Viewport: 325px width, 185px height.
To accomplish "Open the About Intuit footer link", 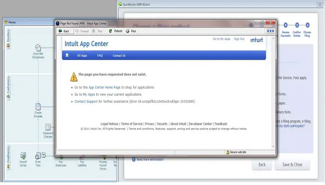I will tap(178, 124).
